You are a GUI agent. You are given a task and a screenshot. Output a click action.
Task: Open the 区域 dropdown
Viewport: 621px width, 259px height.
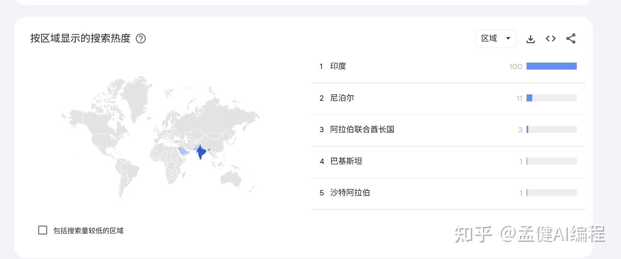click(x=496, y=38)
